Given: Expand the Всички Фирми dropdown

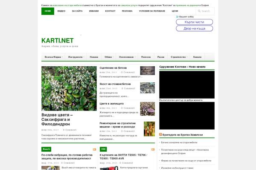Looking at the screenshot, I should pos(53,57).
